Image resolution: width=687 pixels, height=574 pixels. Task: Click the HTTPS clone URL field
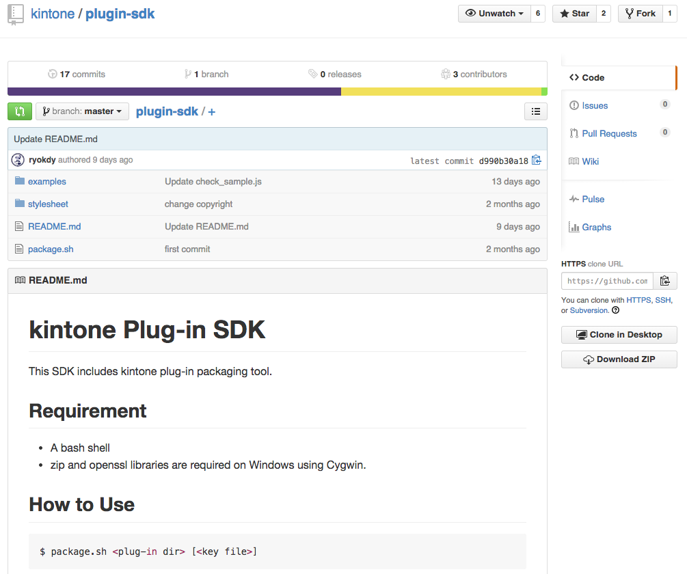[607, 281]
